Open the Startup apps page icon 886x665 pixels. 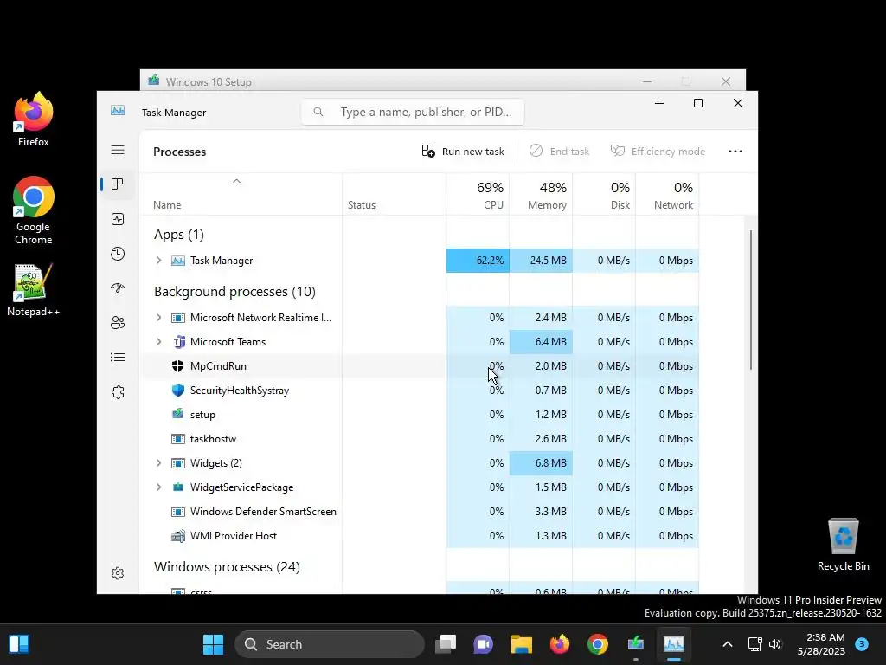(x=118, y=287)
